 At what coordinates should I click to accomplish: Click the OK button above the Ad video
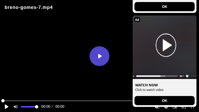165,7
